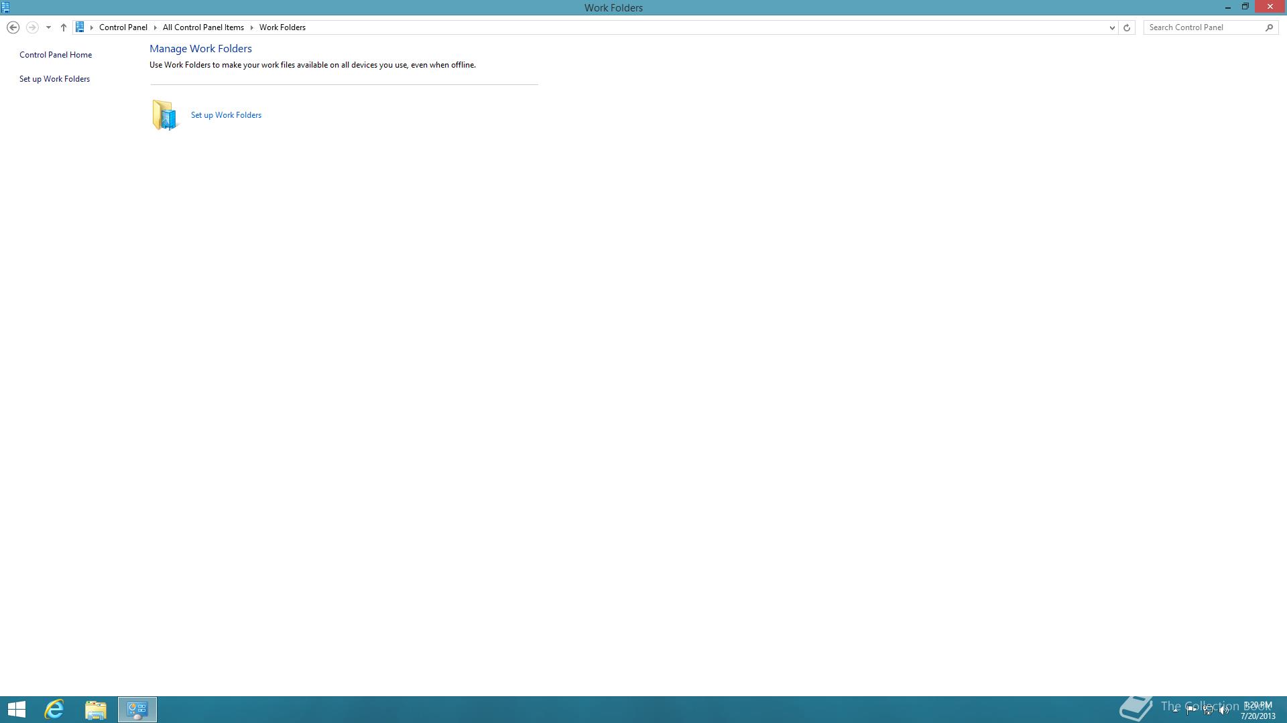Click the Forward navigation arrow
The image size is (1287, 723).
32,27
